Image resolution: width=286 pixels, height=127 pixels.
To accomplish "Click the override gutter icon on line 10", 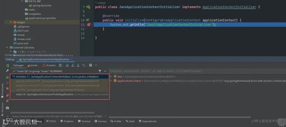I will (88, 20).
